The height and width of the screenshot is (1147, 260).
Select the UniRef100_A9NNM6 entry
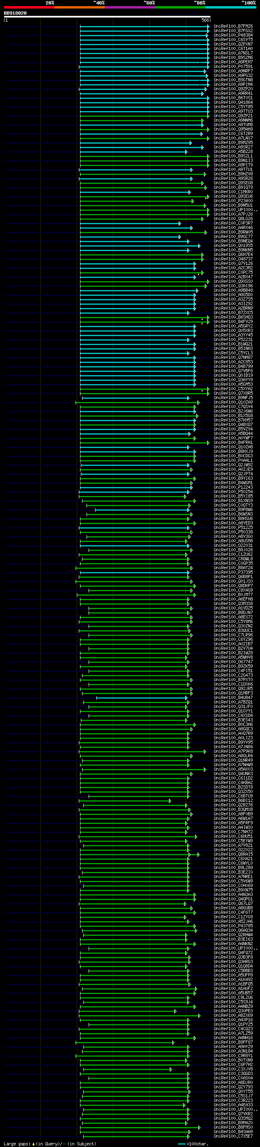pyautogui.click(x=233, y=120)
